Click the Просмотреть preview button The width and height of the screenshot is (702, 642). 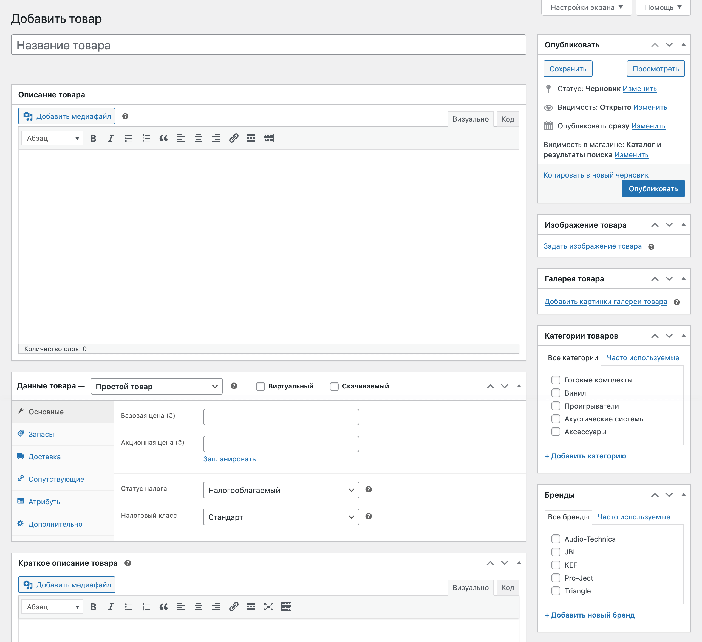[x=656, y=69]
